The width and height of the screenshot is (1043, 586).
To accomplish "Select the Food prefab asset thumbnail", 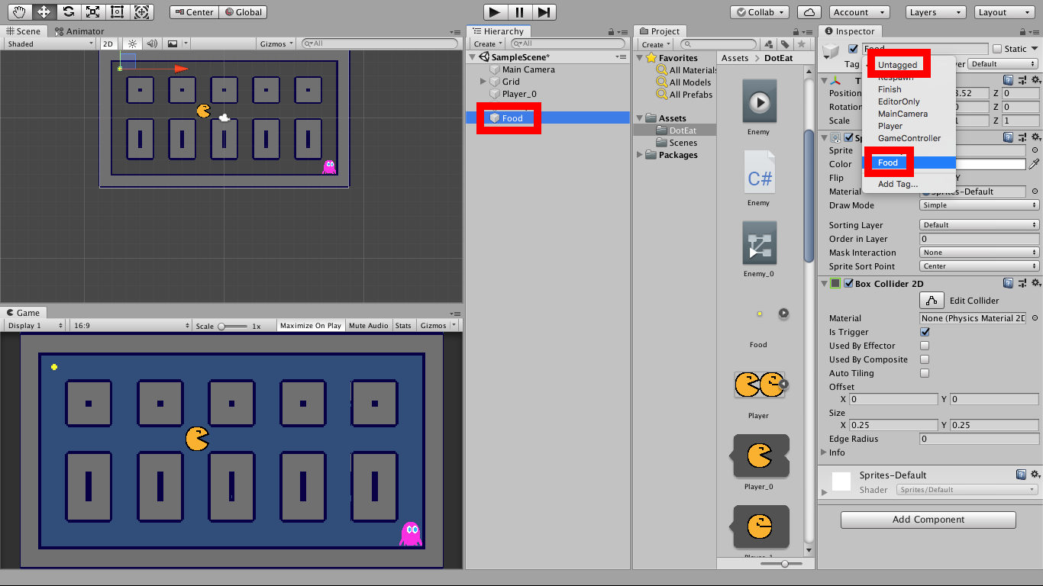I will click(759, 314).
